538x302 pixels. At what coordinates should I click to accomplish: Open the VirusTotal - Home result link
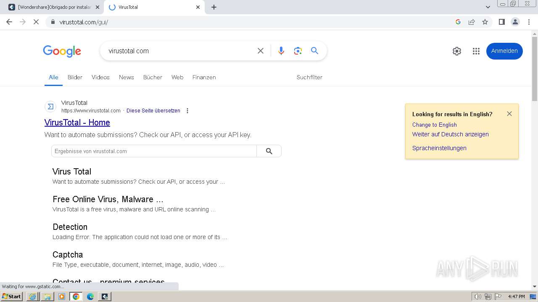(77, 122)
